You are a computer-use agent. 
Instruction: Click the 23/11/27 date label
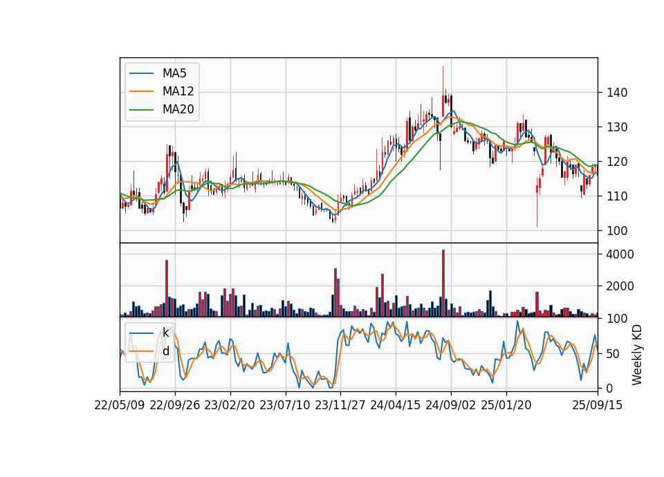[x=340, y=405]
